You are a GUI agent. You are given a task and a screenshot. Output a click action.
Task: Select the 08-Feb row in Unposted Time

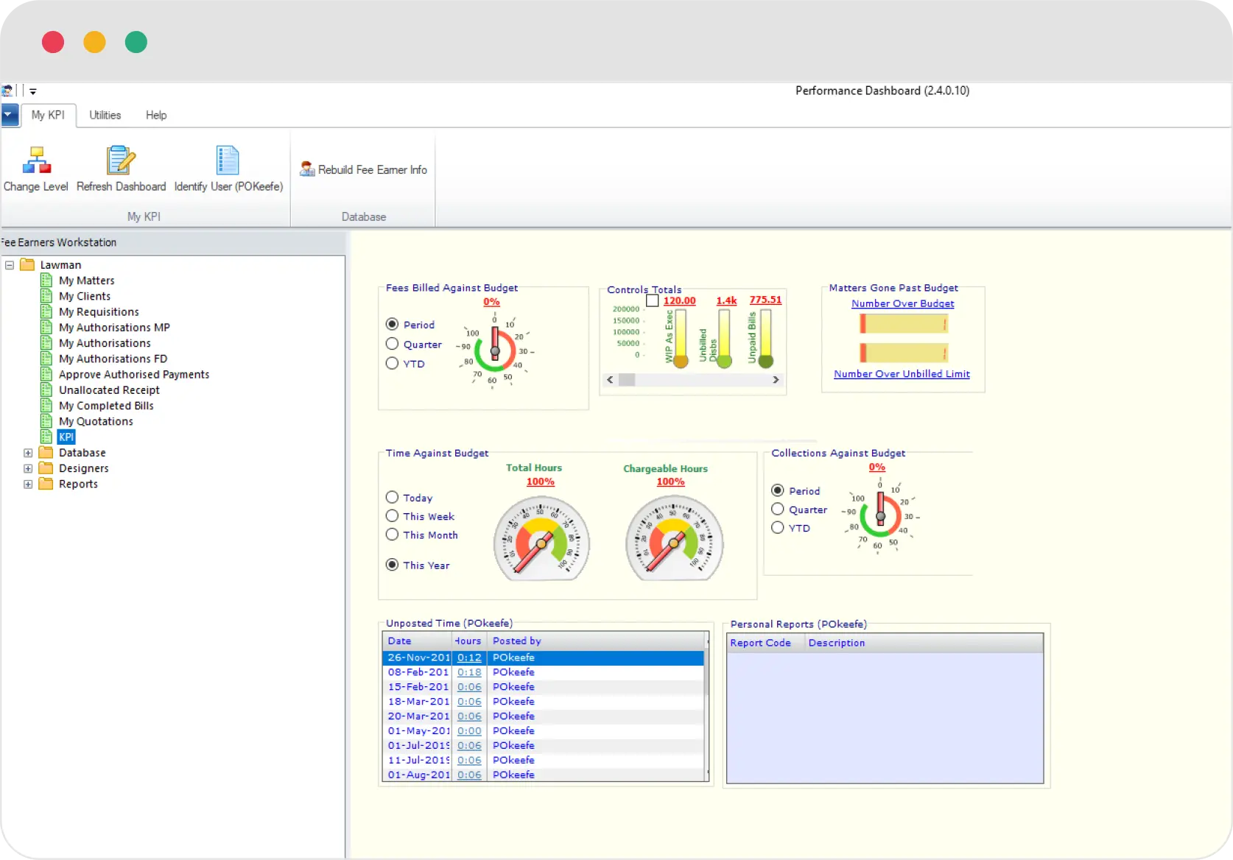pos(544,672)
